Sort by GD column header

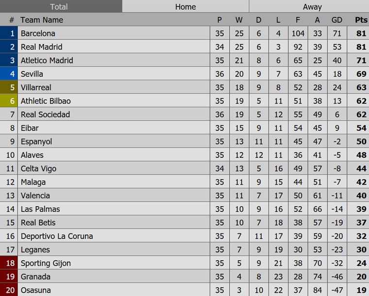[336, 20]
